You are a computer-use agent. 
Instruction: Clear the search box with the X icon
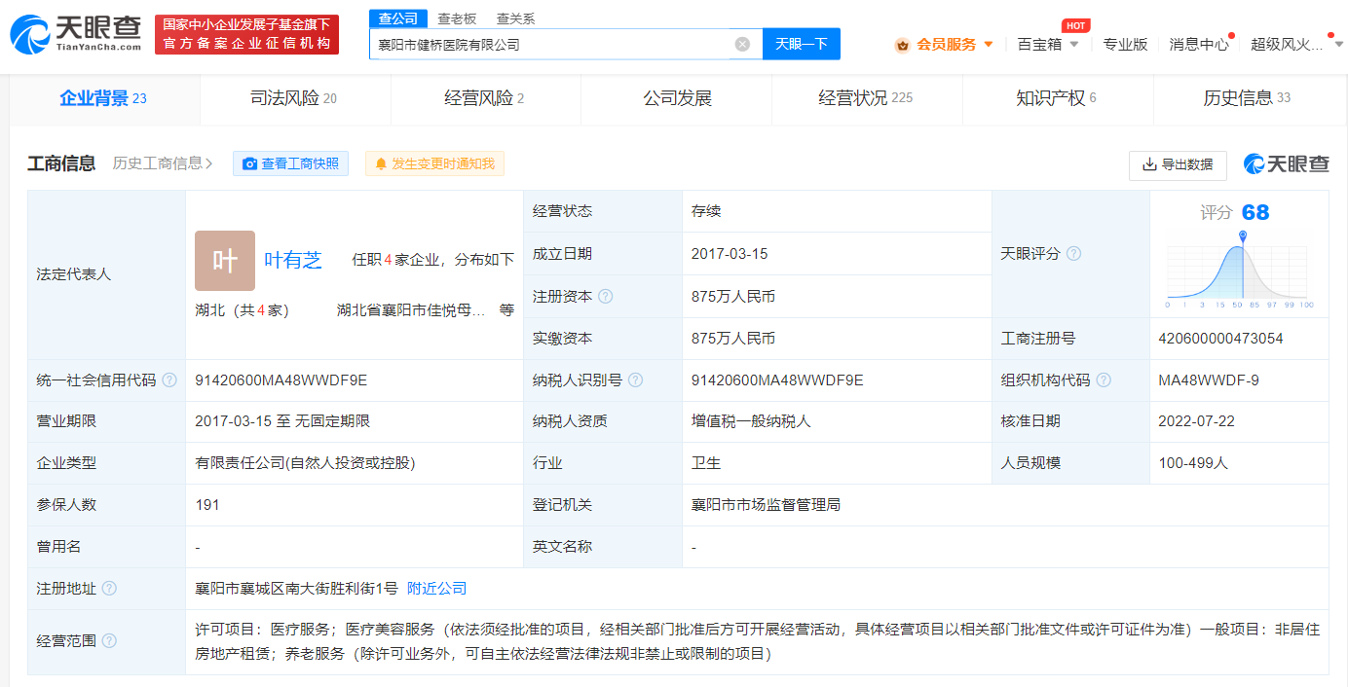click(742, 44)
